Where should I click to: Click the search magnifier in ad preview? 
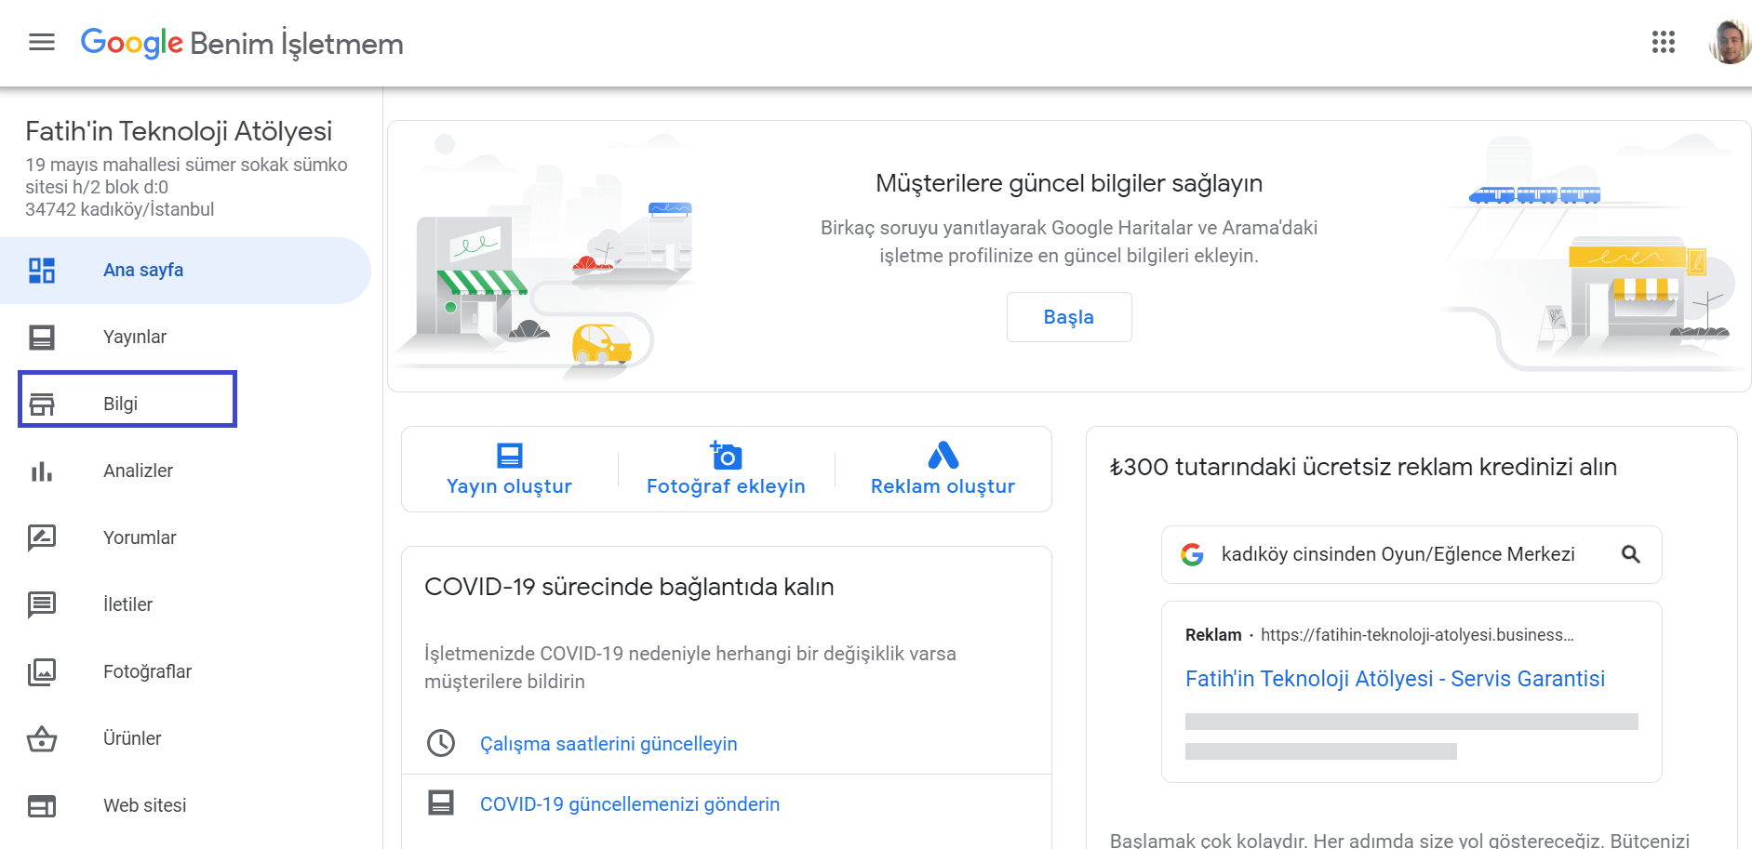(1630, 554)
